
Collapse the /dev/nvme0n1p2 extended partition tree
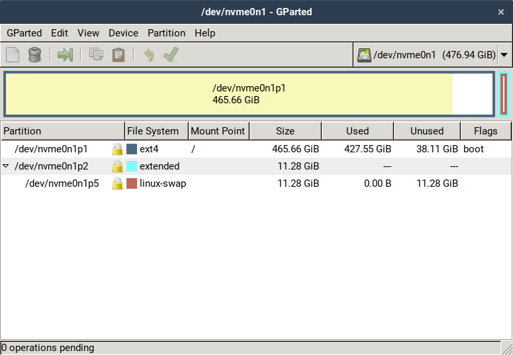(6, 166)
